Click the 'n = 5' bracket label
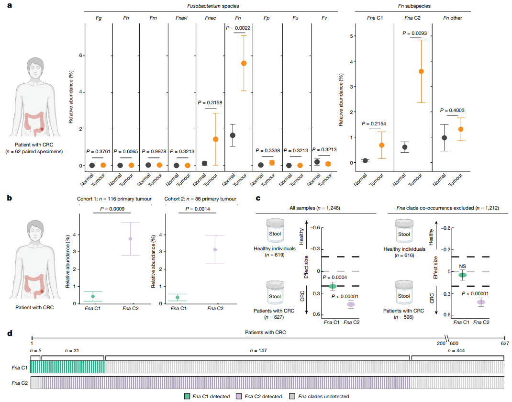This screenshot has width=512, height=402. (x=35, y=351)
